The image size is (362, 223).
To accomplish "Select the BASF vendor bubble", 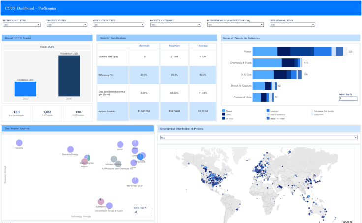I will [x=120, y=145].
